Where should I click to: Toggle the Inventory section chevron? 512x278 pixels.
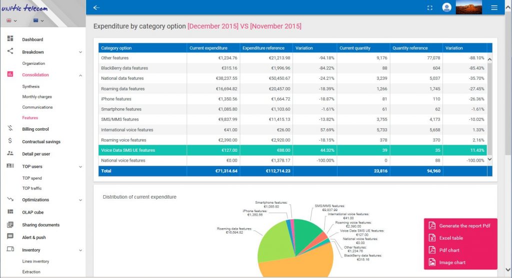[x=80, y=250]
